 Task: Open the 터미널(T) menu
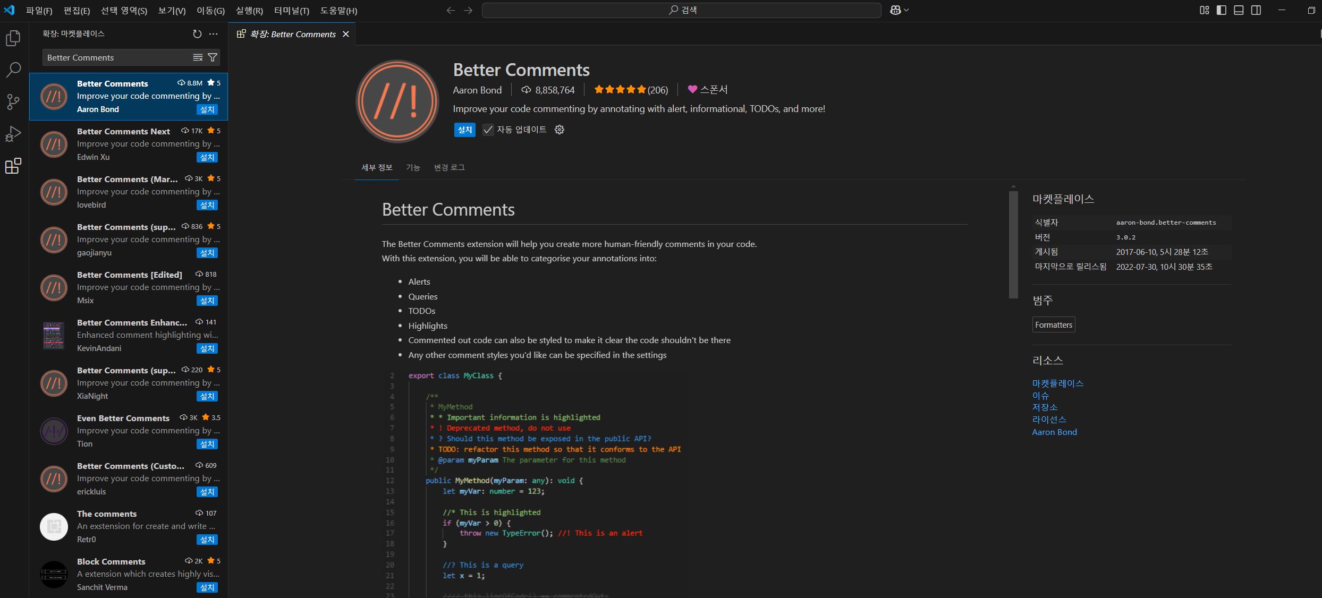292,11
